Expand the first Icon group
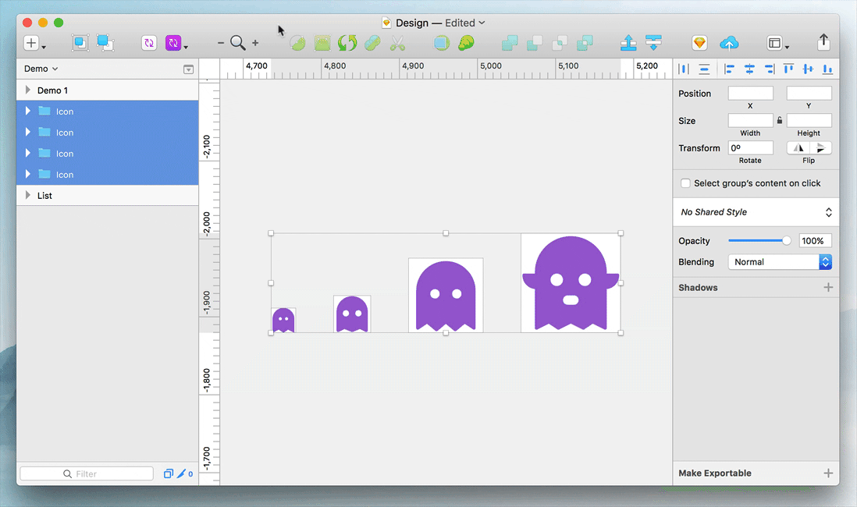Viewport: 857px width, 507px height. click(x=28, y=111)
